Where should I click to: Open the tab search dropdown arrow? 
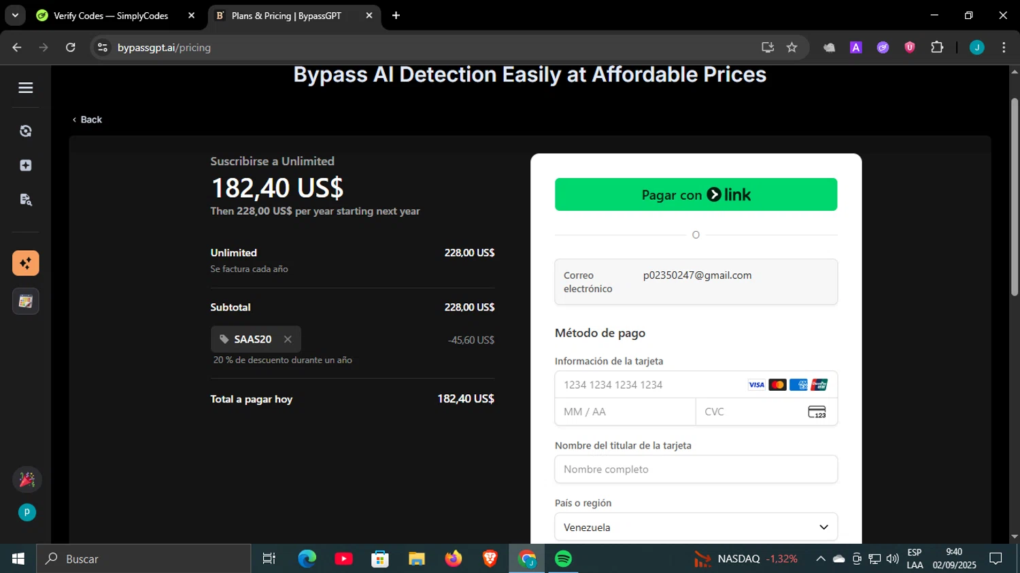click(15, 16)
